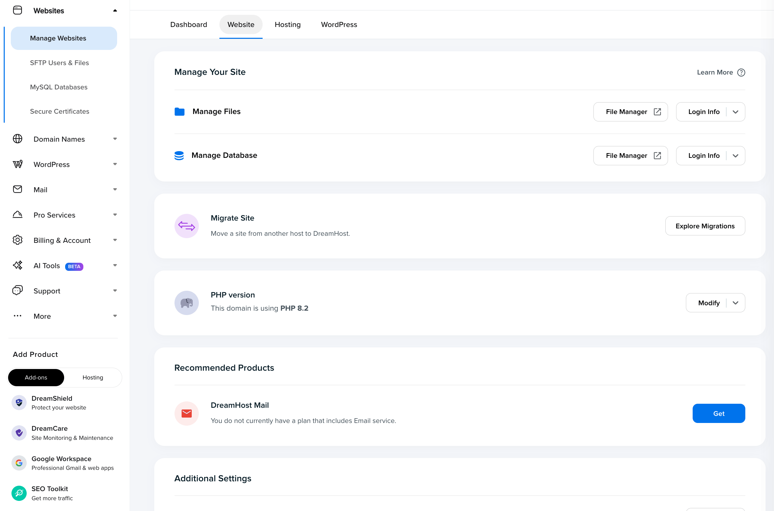
Task: Get DreamHost Mail plan
Action: click(719, 413)
